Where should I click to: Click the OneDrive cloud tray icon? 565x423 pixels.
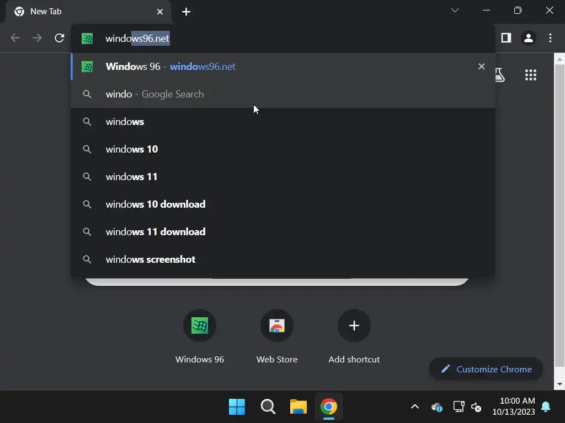(x=437, y=407)
